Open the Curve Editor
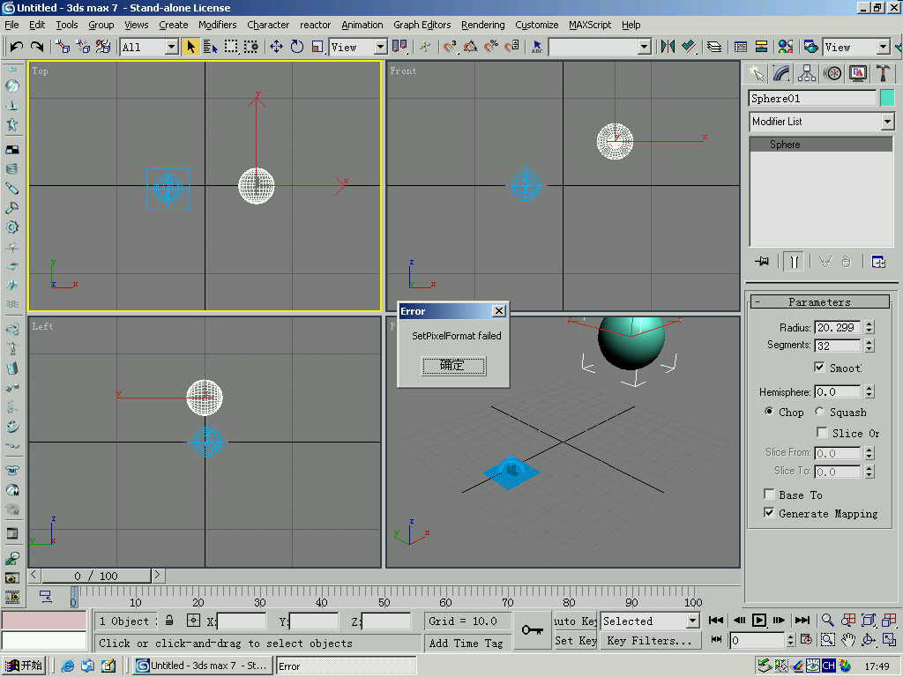This screenshot has width=903, height=677. pos(741,47)
